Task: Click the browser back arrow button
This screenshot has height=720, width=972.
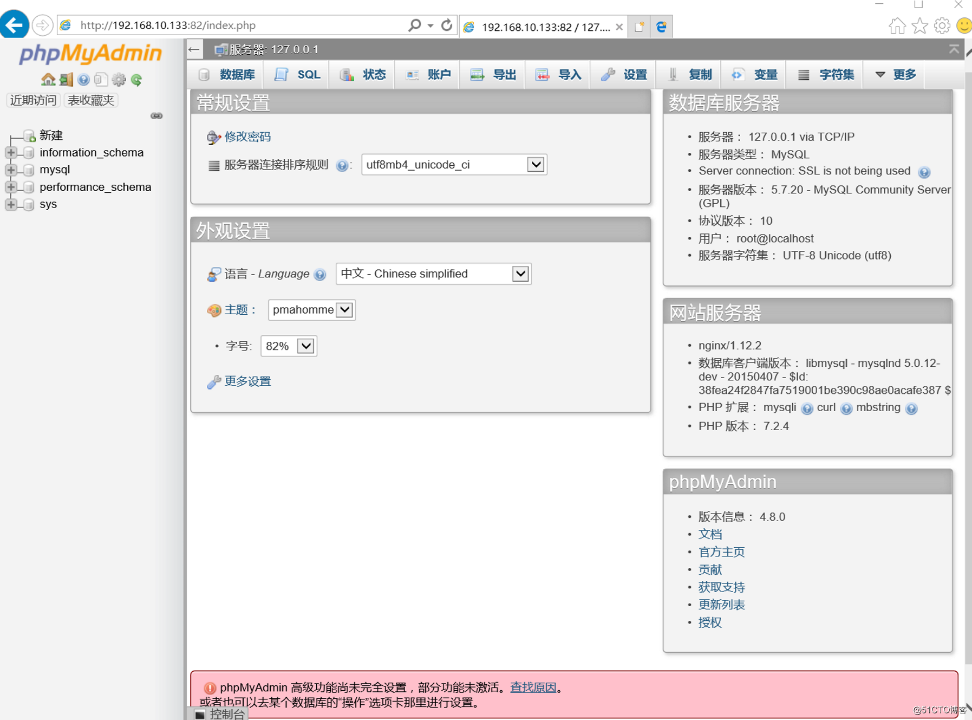Action: coord(14,24)
